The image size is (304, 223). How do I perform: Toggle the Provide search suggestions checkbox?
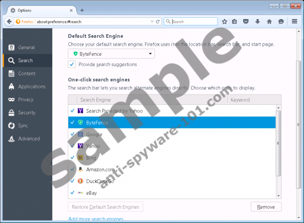[72, 64]
